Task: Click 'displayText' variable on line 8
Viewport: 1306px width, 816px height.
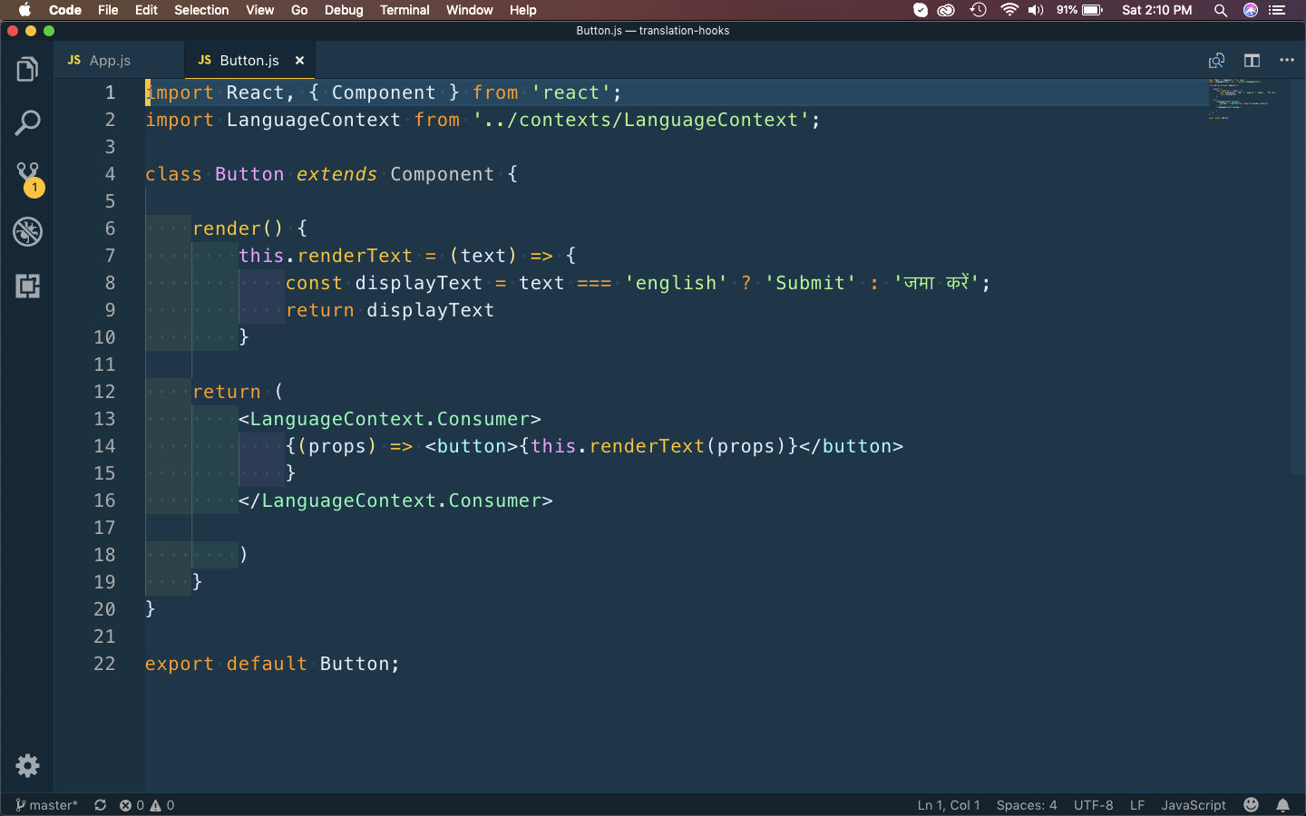Action: (x=418, y=283)
